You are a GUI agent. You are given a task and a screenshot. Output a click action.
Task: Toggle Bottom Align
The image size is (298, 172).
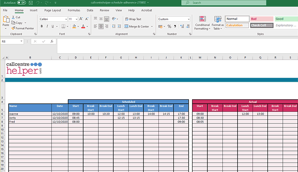(107, 19)
